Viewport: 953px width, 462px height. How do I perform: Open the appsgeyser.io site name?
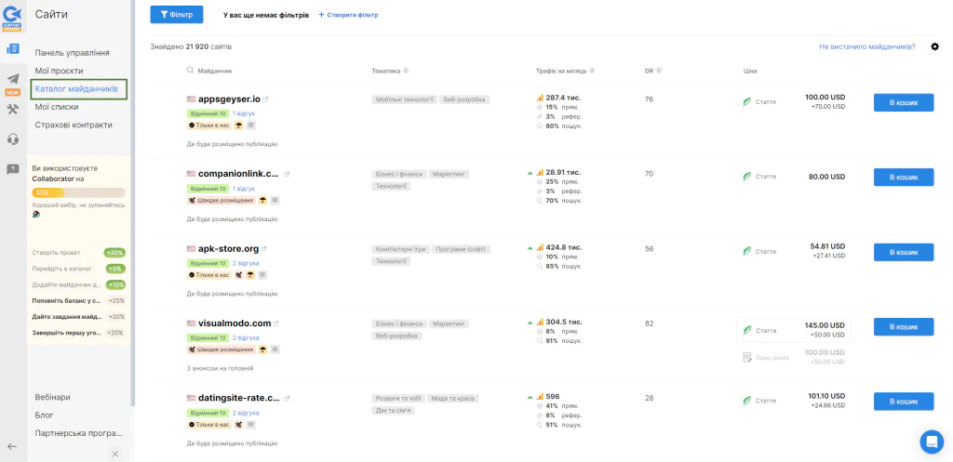click(x=229, y=99)
